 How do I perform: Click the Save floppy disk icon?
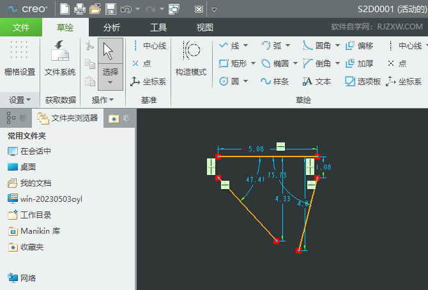[111, 9]
